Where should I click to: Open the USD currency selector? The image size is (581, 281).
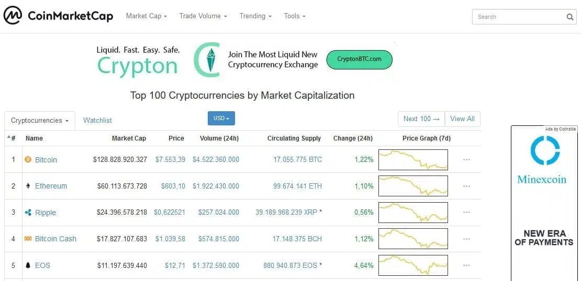pyautogui.click(x=221, y=119)
